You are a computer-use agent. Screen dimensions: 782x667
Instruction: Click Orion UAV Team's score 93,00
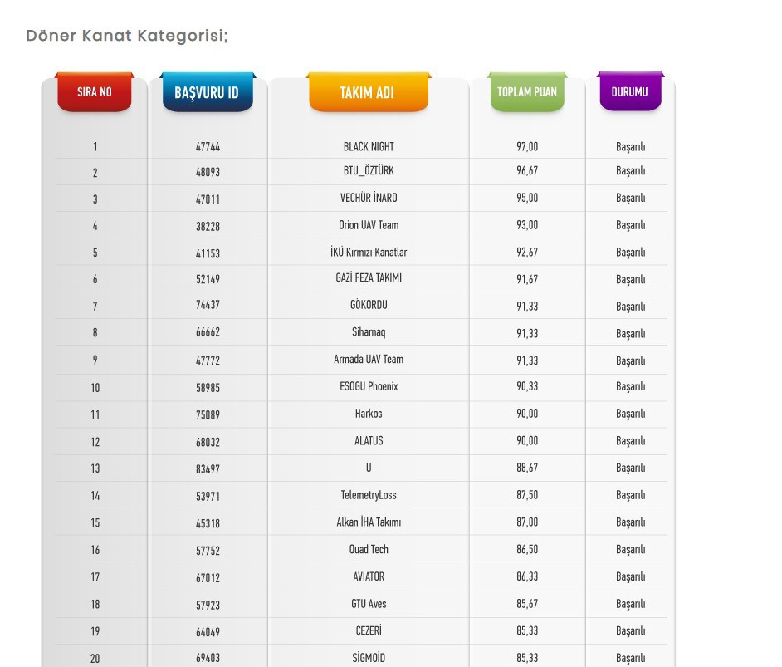pyautogui.click(x=527, y=225)
